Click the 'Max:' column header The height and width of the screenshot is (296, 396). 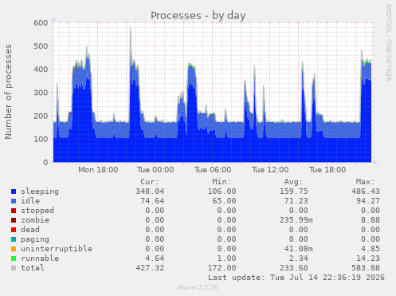point(365,182)
